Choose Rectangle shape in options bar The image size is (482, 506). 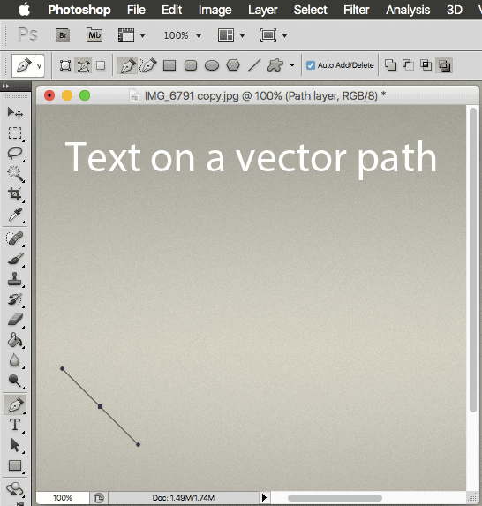click(169, 65)
